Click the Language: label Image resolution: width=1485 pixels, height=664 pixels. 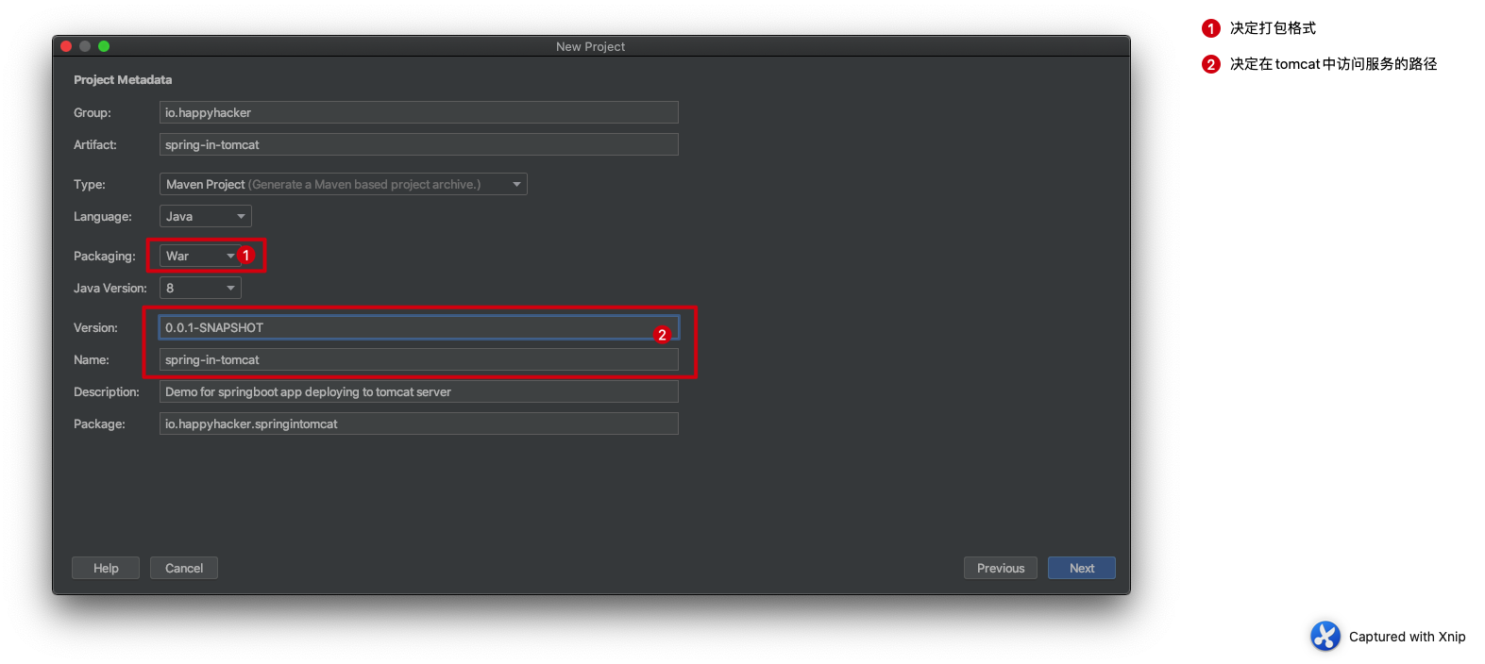(103, 217)
